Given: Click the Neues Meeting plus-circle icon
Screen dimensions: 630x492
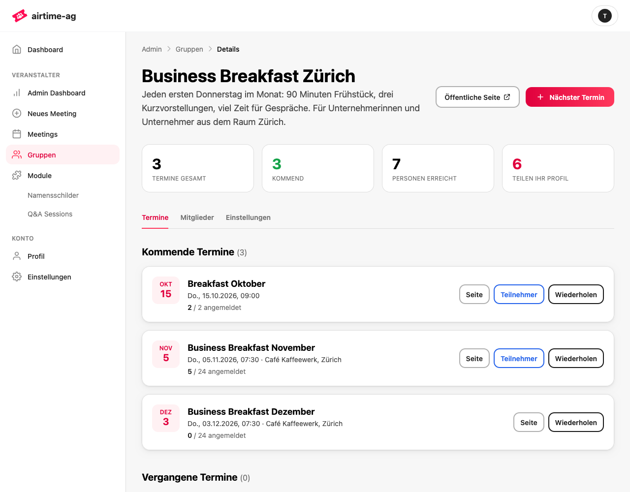Looking at the screenshot, I should point(17,113).
